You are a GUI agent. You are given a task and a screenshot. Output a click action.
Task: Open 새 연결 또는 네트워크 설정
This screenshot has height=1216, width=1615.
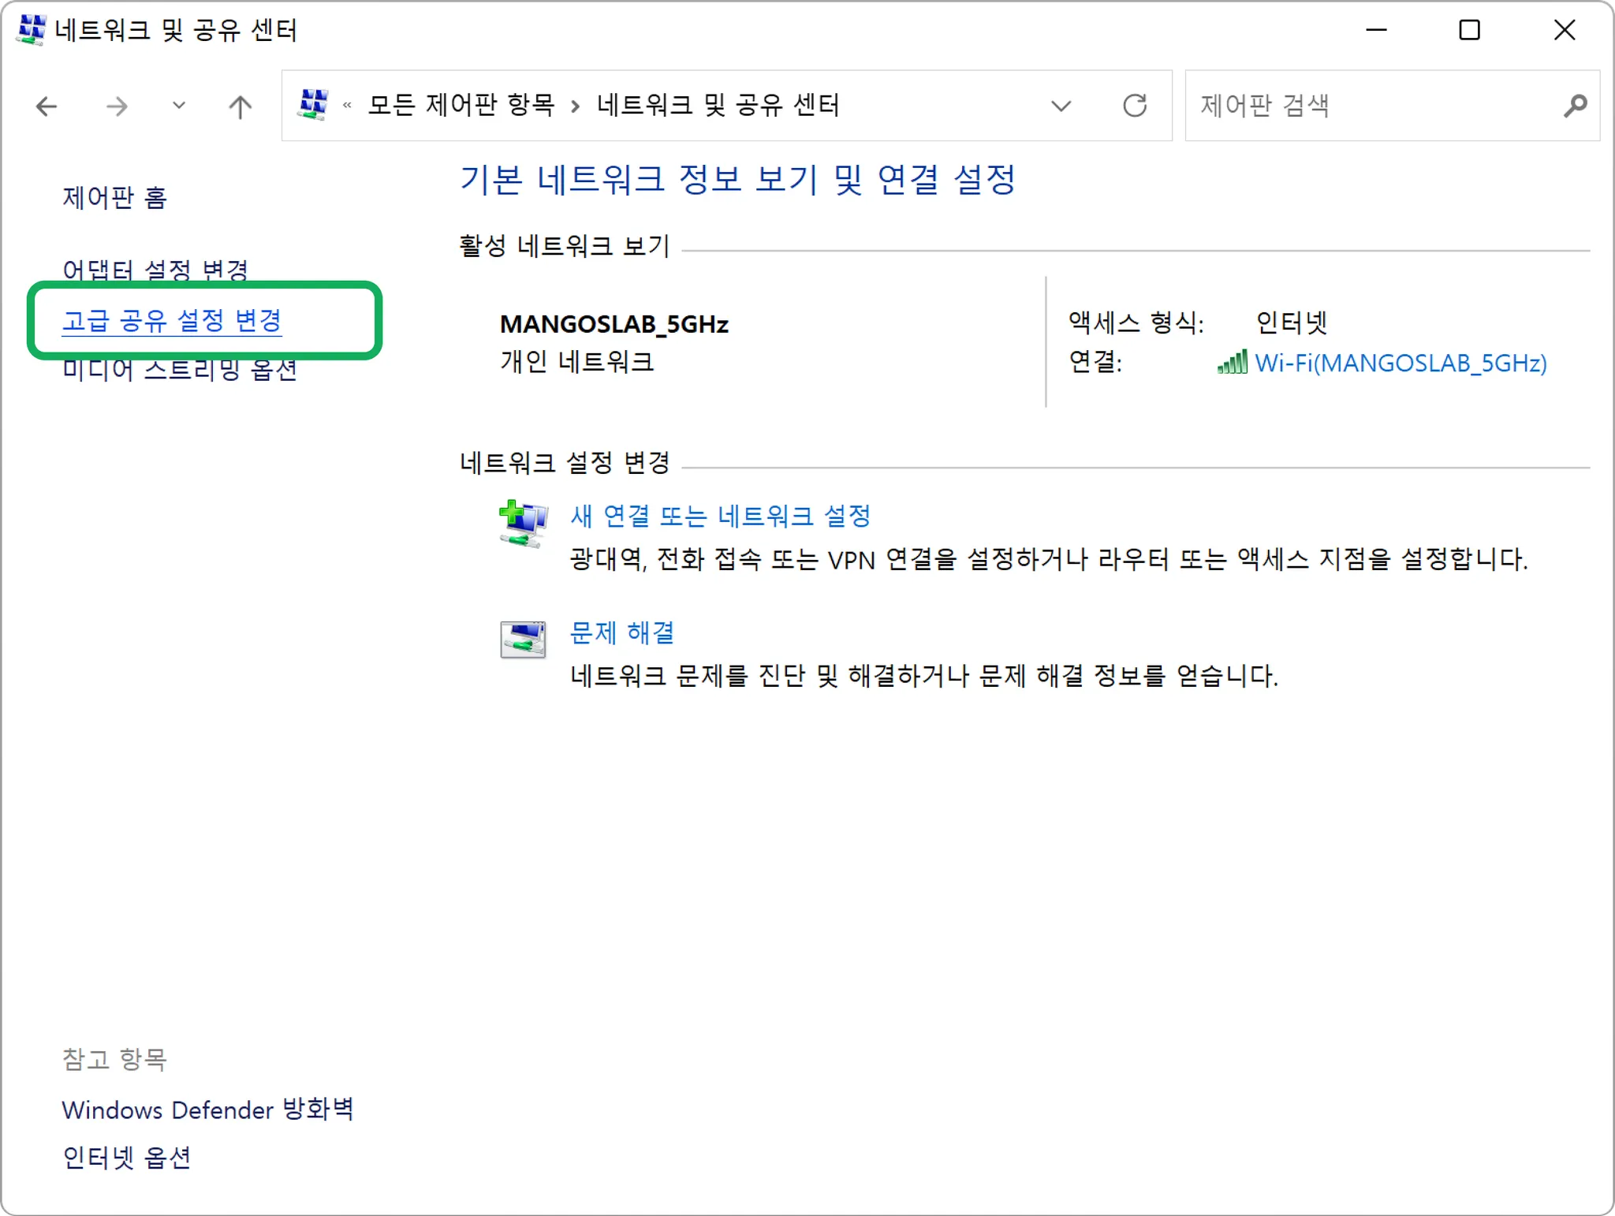(721, 516)
